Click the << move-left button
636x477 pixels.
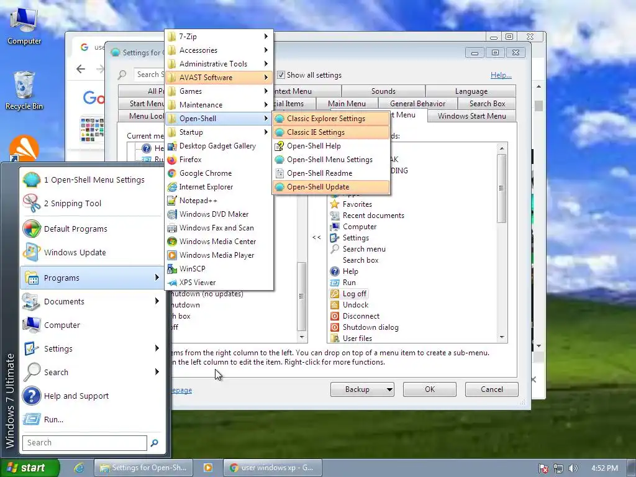(317, 237)
